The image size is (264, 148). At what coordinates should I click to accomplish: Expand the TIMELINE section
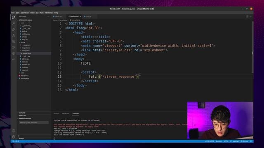coord(22,116)
